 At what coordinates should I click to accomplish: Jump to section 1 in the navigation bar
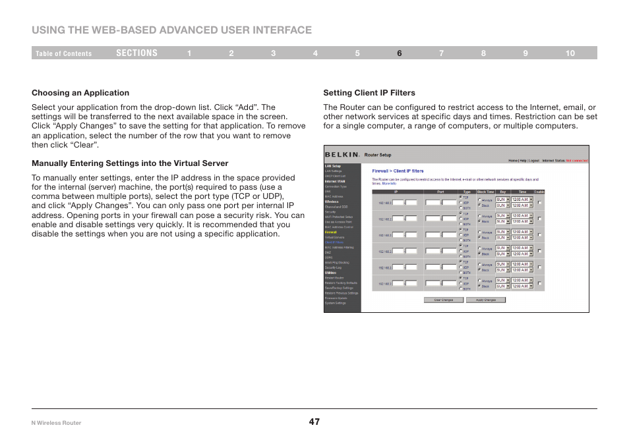point(189,53)
